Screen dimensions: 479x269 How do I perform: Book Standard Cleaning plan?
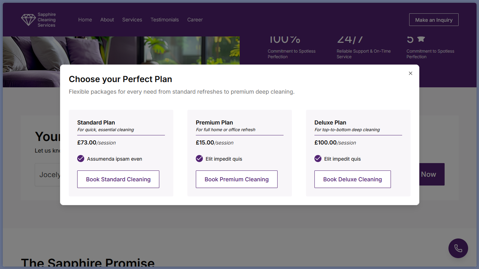(x=118, y=179)
